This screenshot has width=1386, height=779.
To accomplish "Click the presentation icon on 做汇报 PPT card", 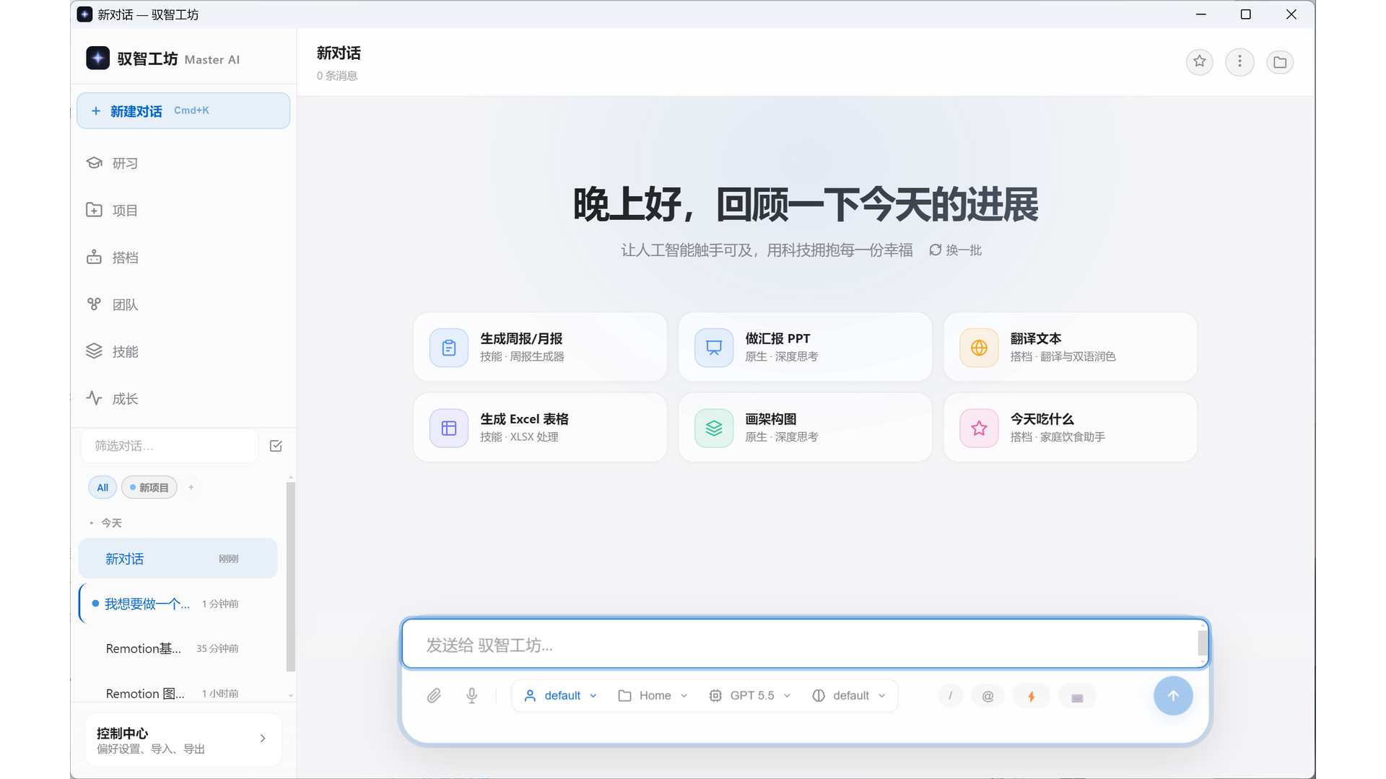I will pos(714,348).
